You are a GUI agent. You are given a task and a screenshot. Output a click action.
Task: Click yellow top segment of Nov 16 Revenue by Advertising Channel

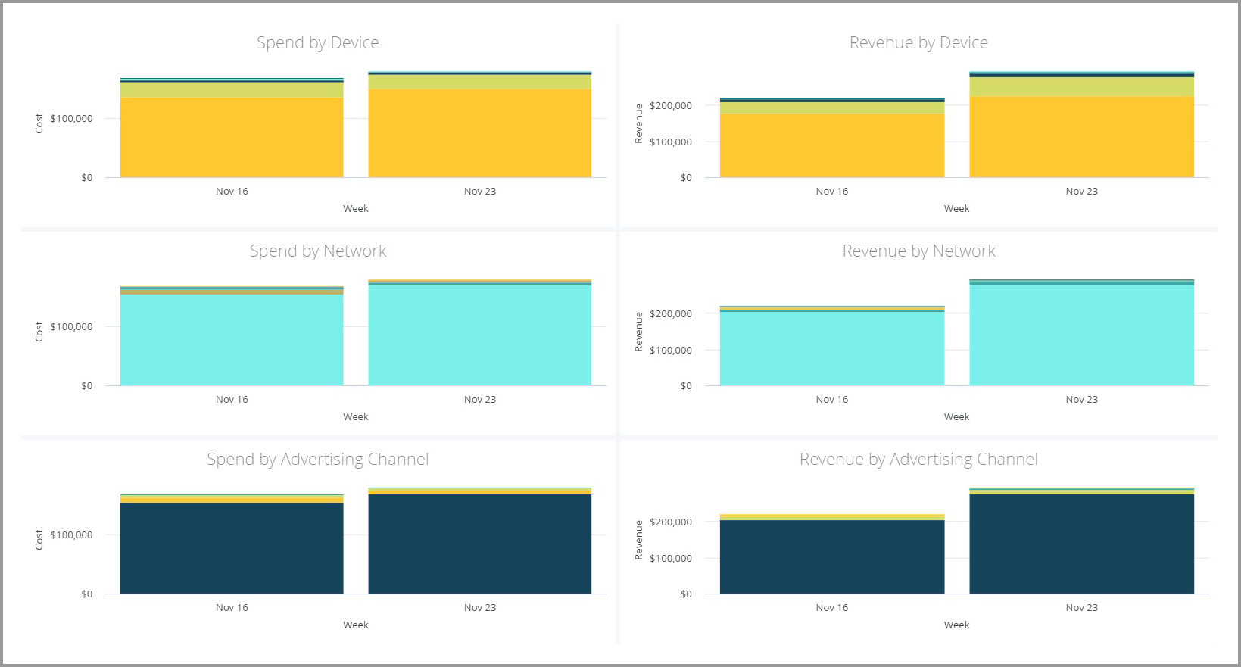pyautogui.click(x=832, y=517)
